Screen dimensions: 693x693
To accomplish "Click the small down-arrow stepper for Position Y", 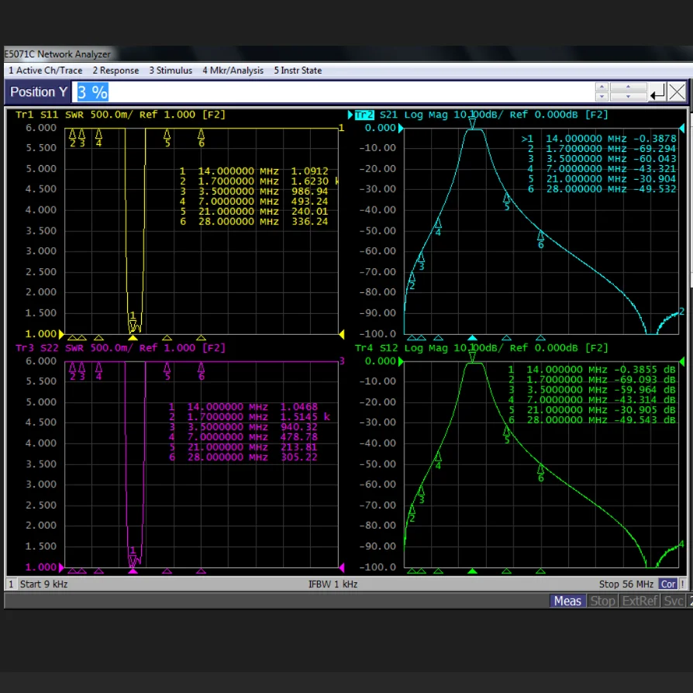I will (x=602, y=96).
